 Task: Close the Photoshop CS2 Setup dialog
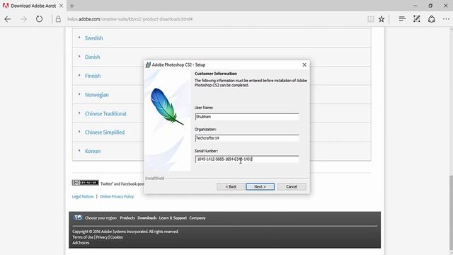click(304, 64)
